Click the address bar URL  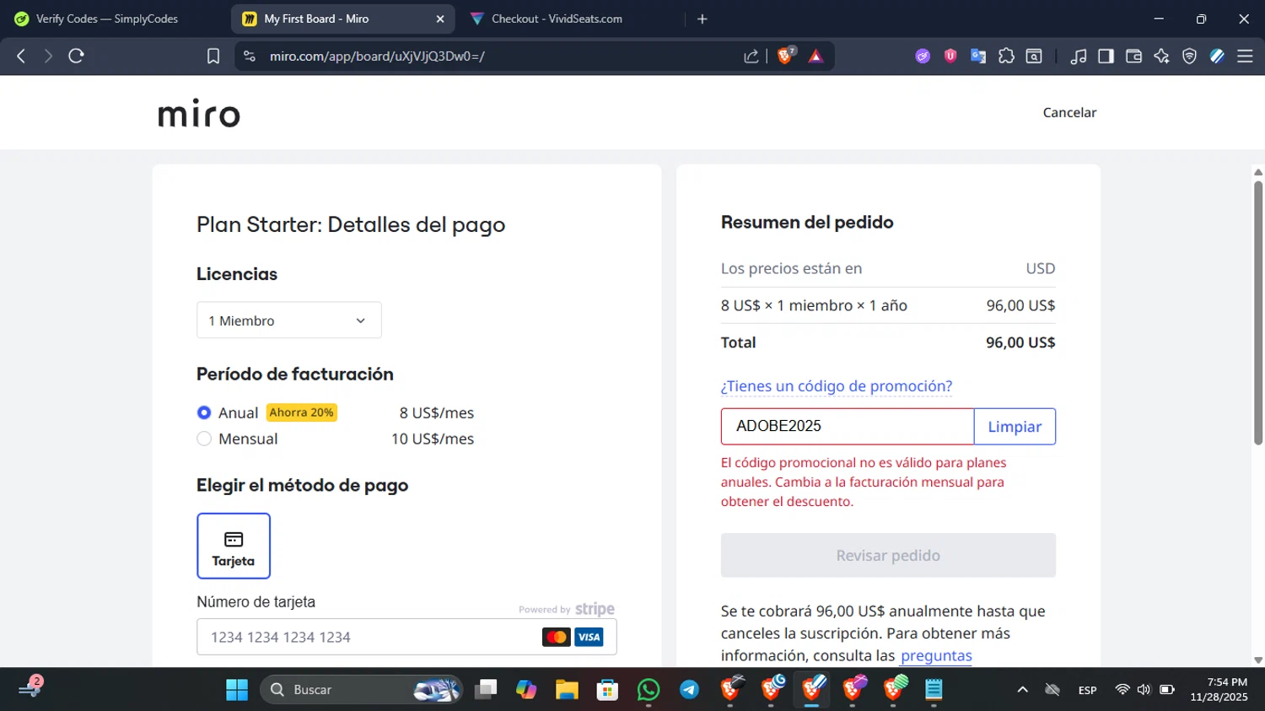pyautogui.click(x=377, y=56)
